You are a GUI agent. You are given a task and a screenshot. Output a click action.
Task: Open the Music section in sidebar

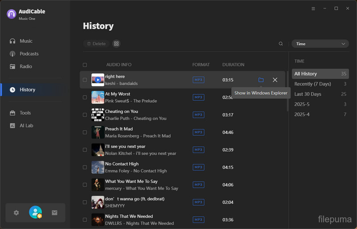(x=26, y=41)
